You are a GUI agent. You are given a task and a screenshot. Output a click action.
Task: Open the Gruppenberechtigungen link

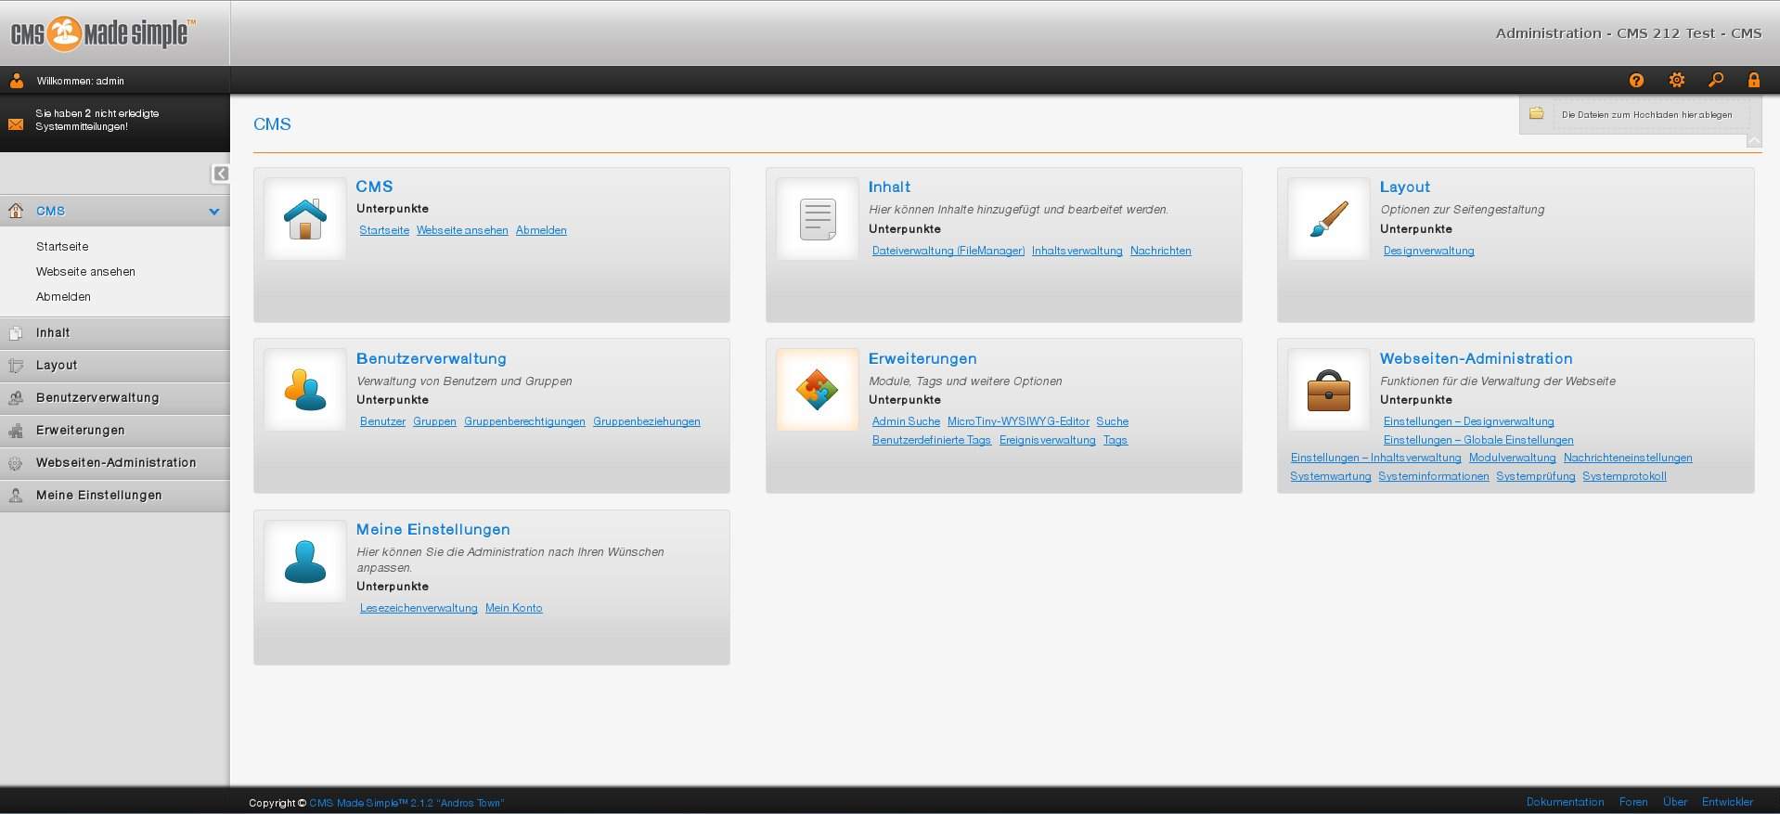(x=524, y=421)
